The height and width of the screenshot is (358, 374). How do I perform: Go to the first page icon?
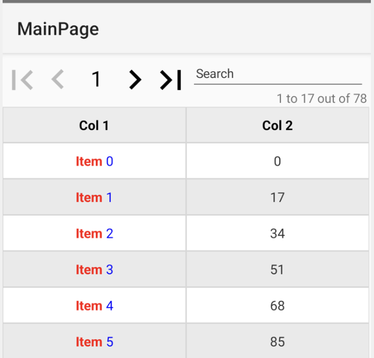click(22, 79)
